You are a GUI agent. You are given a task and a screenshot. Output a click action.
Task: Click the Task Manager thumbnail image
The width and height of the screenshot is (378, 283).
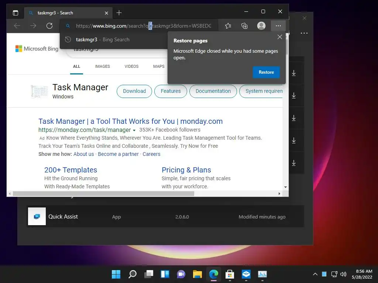(39, 91)
